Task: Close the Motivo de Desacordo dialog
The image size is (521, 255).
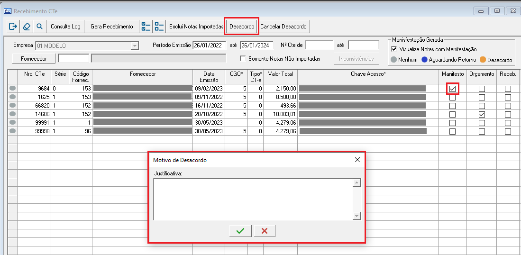Action: click(357, 160)
